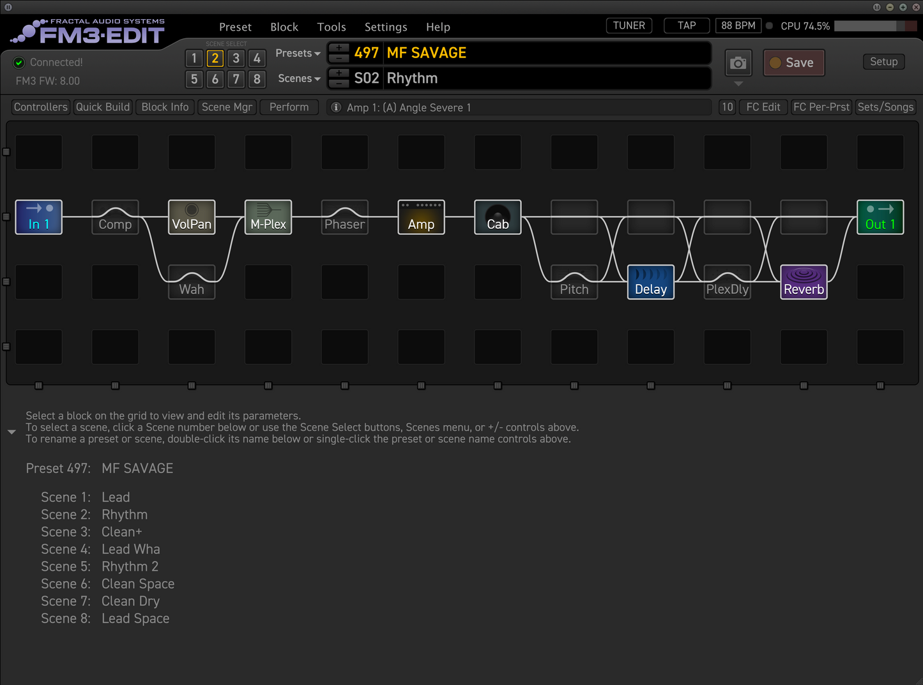Select scene 5 button
The image size is (923, 685).
[x=194, y=79]
